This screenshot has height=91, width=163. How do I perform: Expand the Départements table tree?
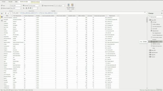[149, 53]
